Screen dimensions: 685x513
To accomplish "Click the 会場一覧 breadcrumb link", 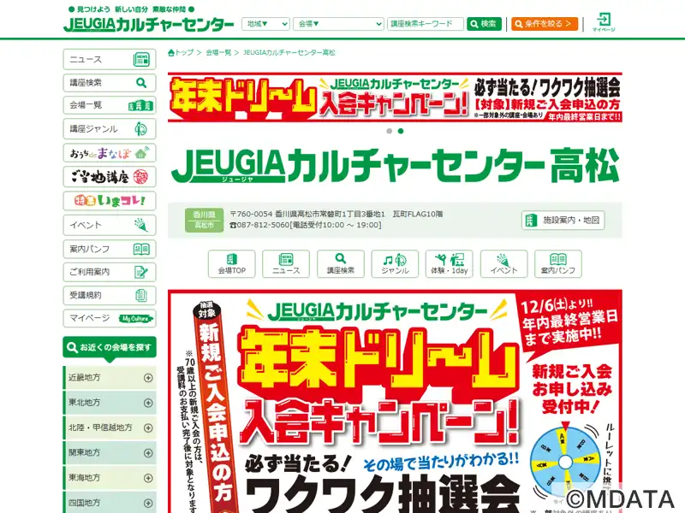I will click(218, 52).
